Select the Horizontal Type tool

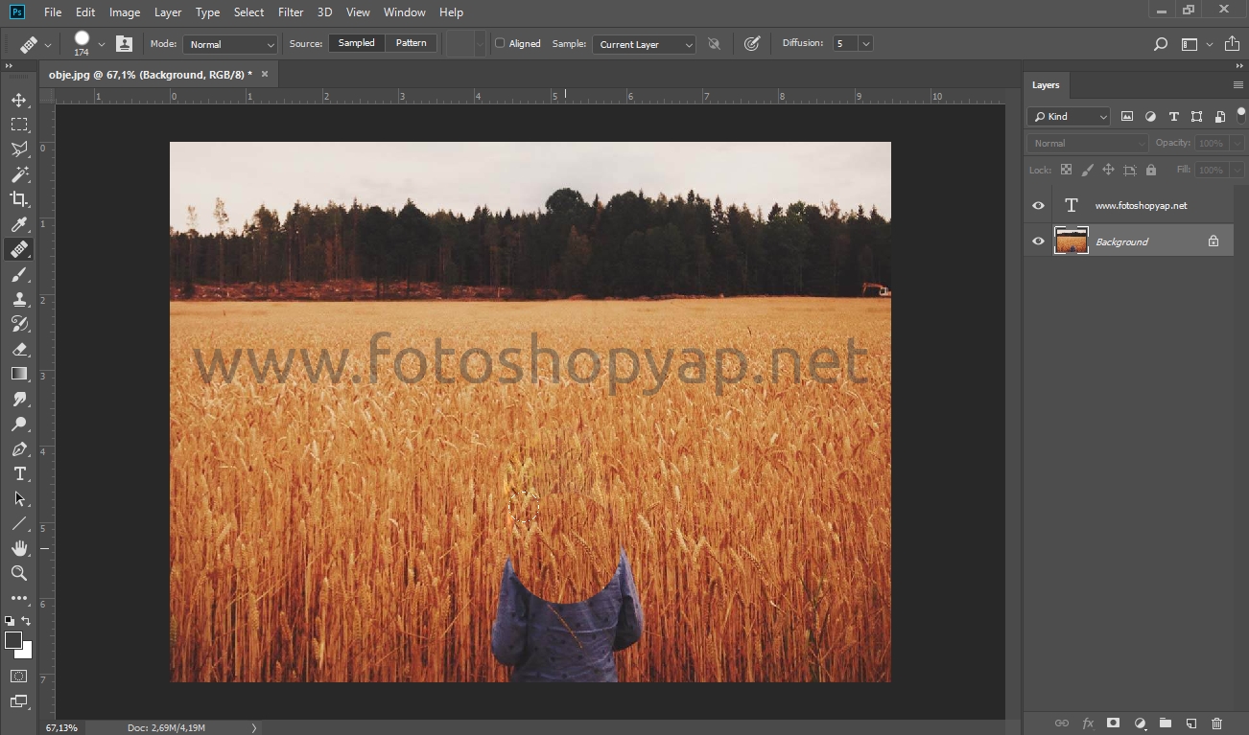[x=19, y=473]
